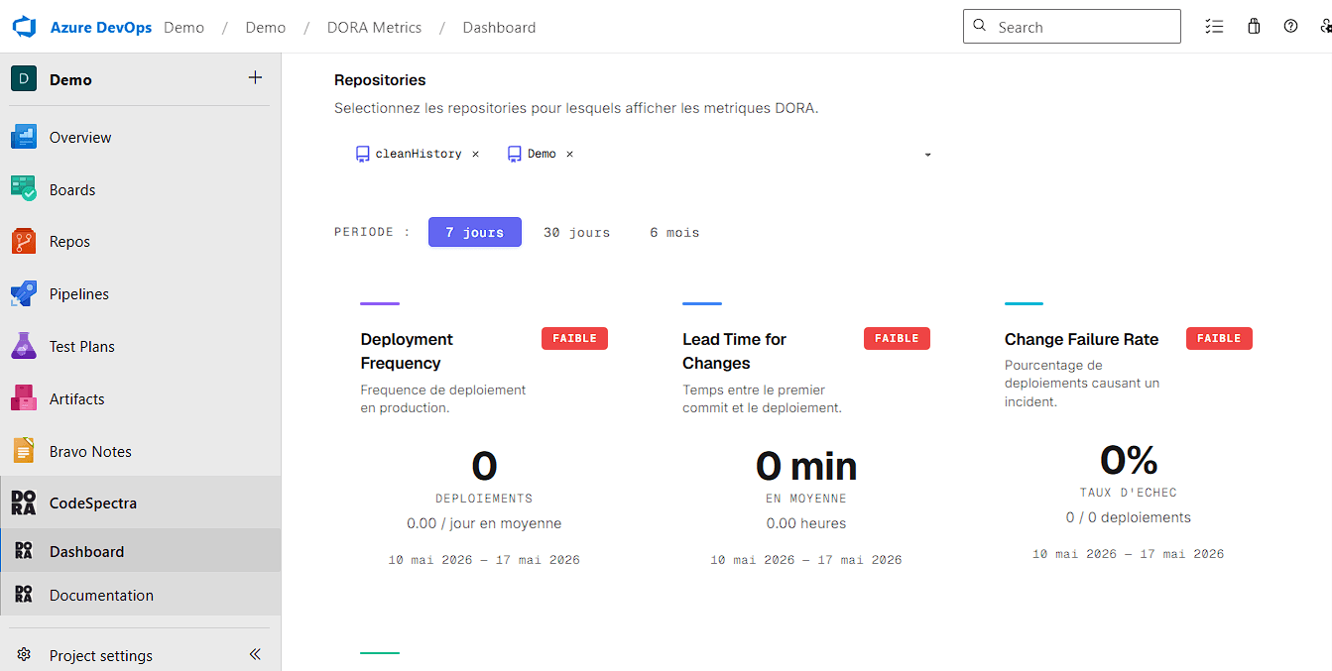1332x671 pixels.
Task: Remove the Demo repository chip
Action: (569, 154)
